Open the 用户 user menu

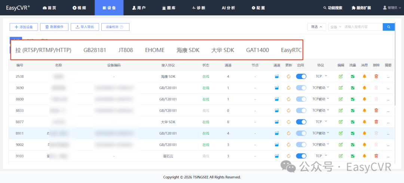(x=139, y=8)
